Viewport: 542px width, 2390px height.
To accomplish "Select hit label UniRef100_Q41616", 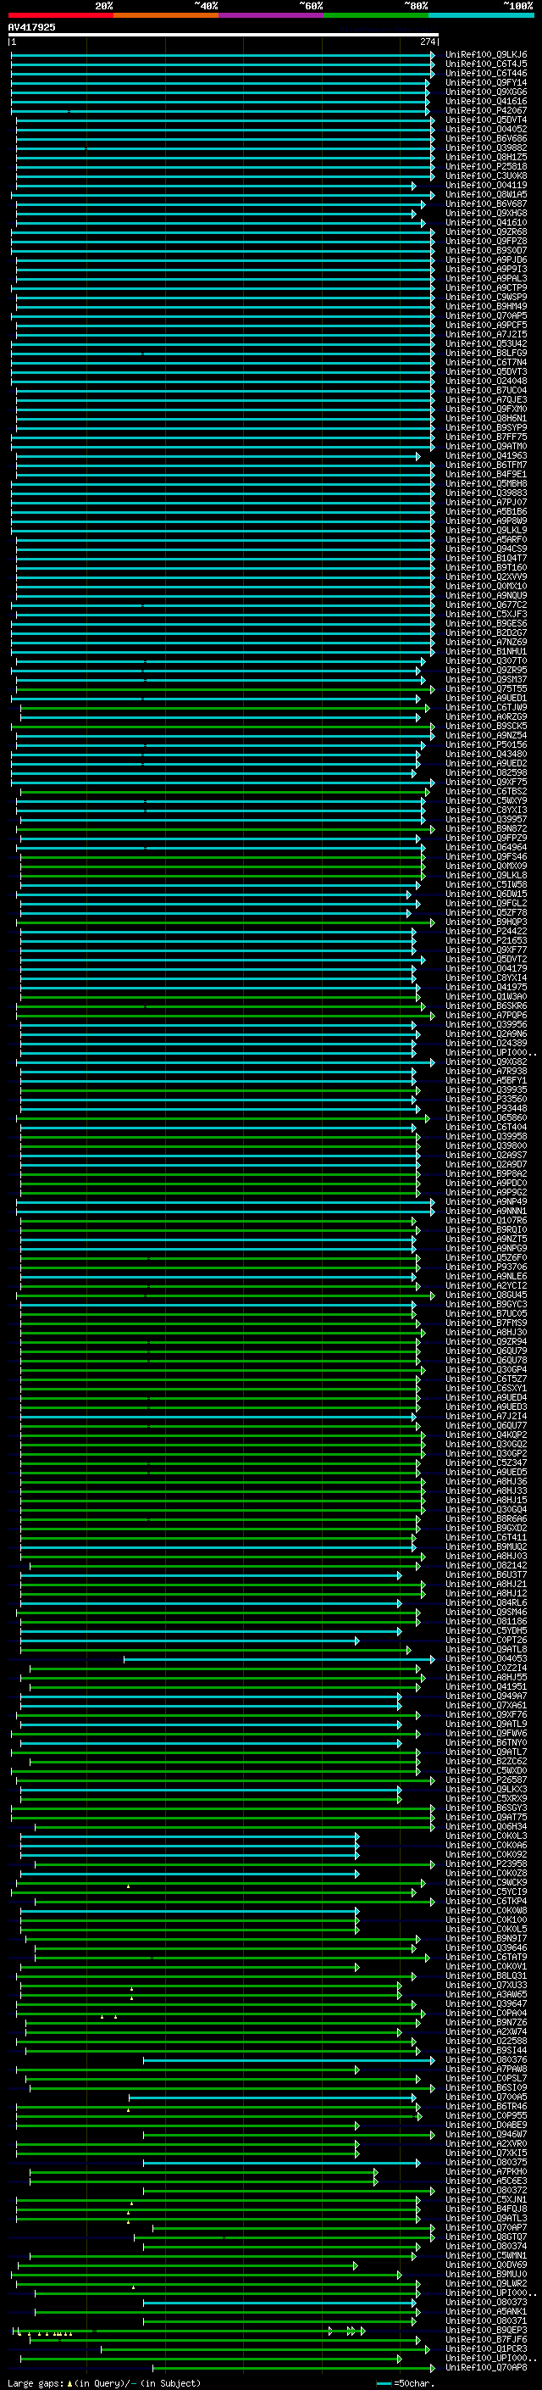I will [x=486, y=101].
